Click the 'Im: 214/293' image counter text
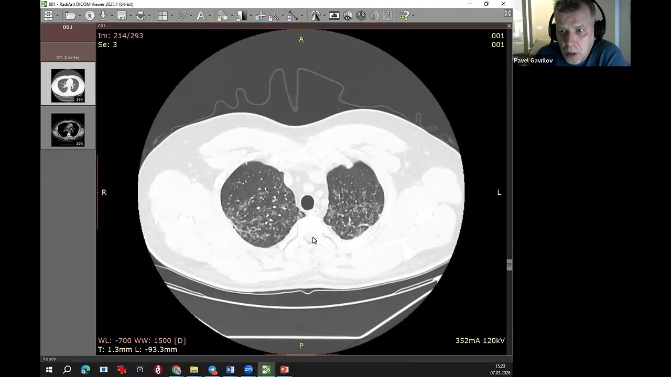The image size is (671, 377). pos(120,36)
